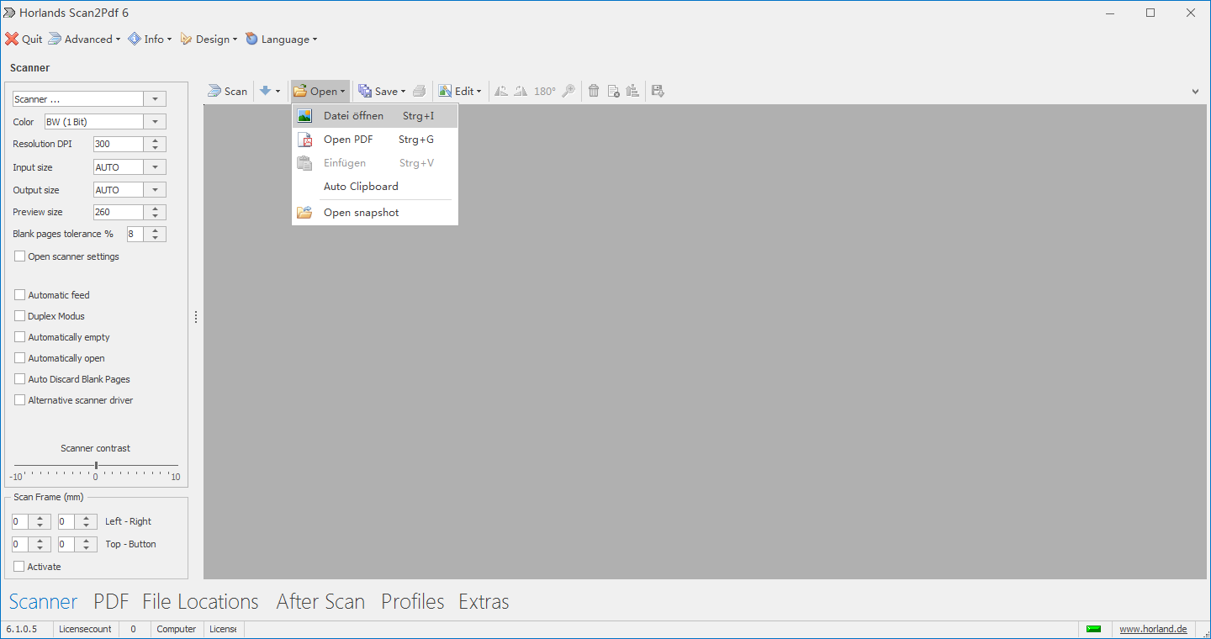Click the printer icon next to Save

click(x=419, y=91)
